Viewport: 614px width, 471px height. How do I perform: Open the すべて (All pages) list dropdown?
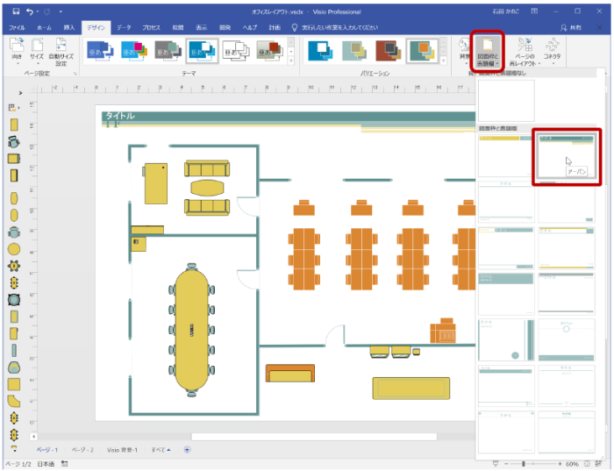[x=162, y=449]
